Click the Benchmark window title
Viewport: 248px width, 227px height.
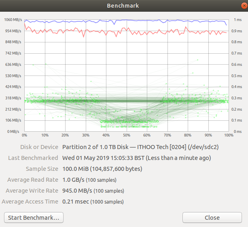click(123, 6)
